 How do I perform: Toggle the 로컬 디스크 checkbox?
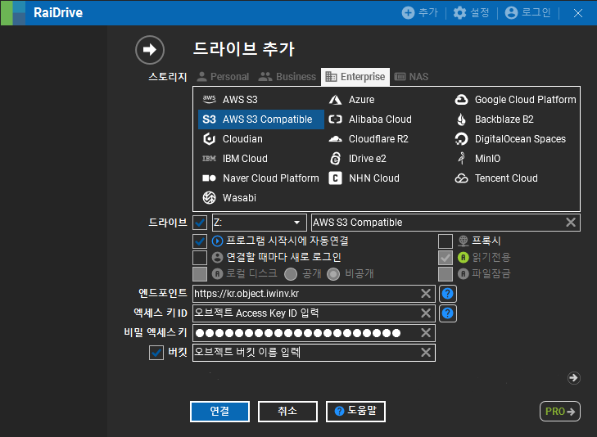[x=200, y=274]
